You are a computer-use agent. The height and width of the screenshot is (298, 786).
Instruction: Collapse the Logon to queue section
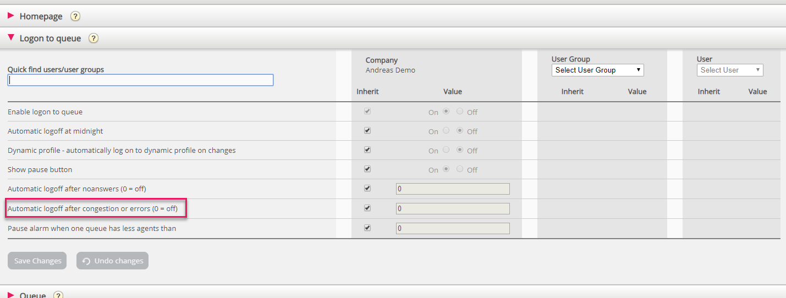pos(11,38)
